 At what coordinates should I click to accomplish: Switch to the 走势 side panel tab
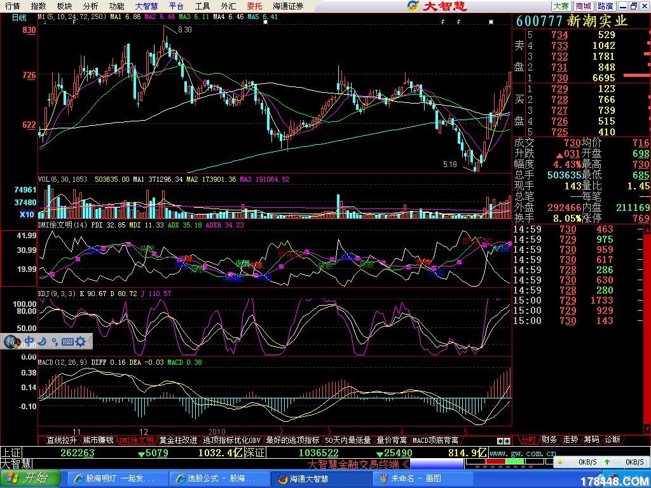(x=570, y=440)
